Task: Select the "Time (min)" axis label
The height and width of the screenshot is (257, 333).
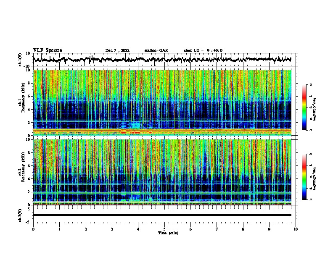Action: tap(168, 233)
